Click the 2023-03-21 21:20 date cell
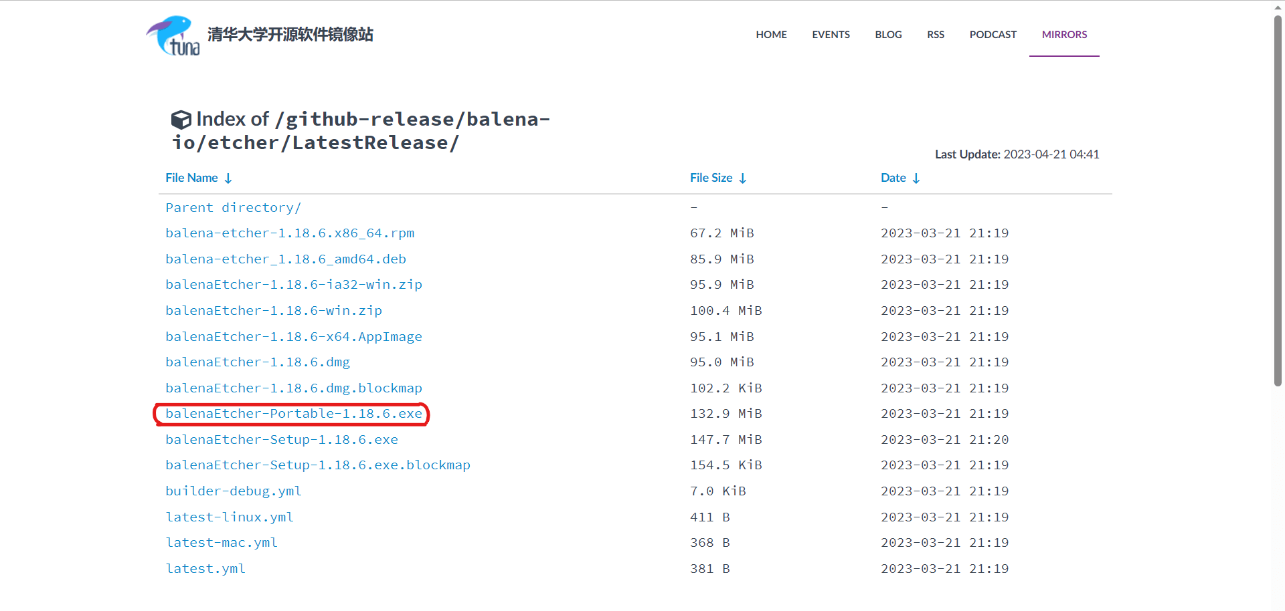Viewport: 1285px width, 611px height. coord(945,440)
